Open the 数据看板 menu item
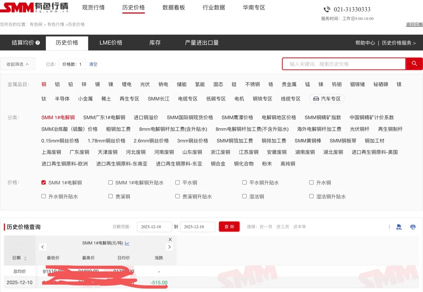The width and height of the screenshot is (423, 292). [x=174, y=7]
